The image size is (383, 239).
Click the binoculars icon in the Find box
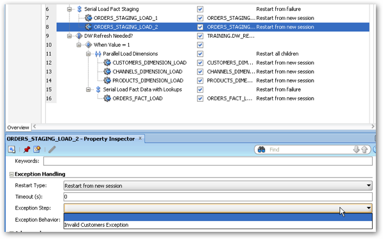coord(261,150)
